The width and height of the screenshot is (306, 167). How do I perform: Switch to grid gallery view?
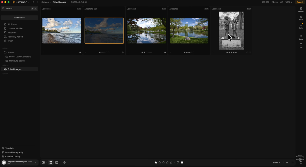tap(51, 162)
